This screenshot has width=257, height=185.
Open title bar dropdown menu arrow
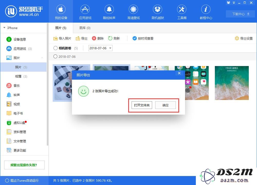point(234,3)
